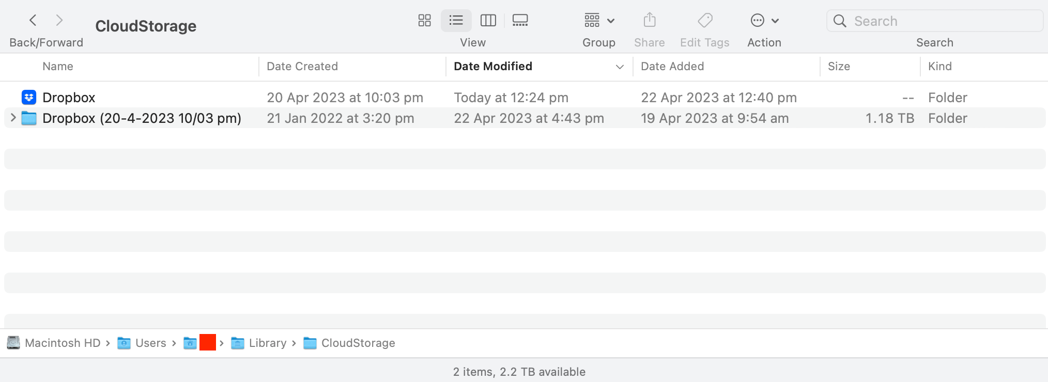Screen dimensions: 1048x382
Task: Select the Dropbox app icon row
Action: 29,97
